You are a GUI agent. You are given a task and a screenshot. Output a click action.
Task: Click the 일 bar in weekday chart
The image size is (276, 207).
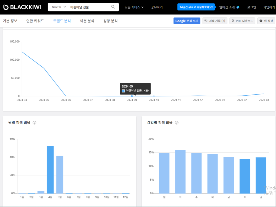(261, 175)
